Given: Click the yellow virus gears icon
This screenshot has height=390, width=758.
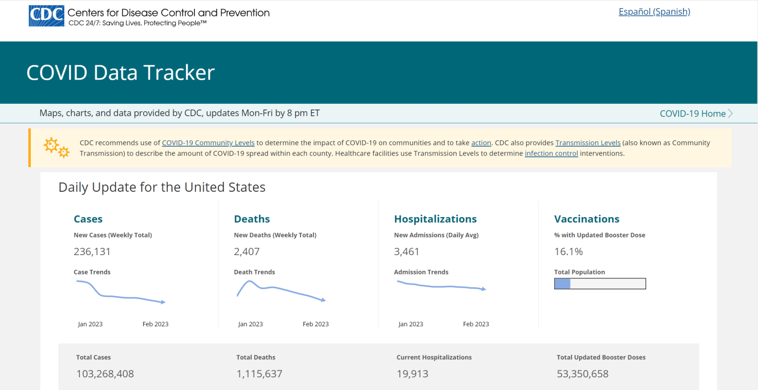Looking at the screenshot, I should click(x=57, y=148).
